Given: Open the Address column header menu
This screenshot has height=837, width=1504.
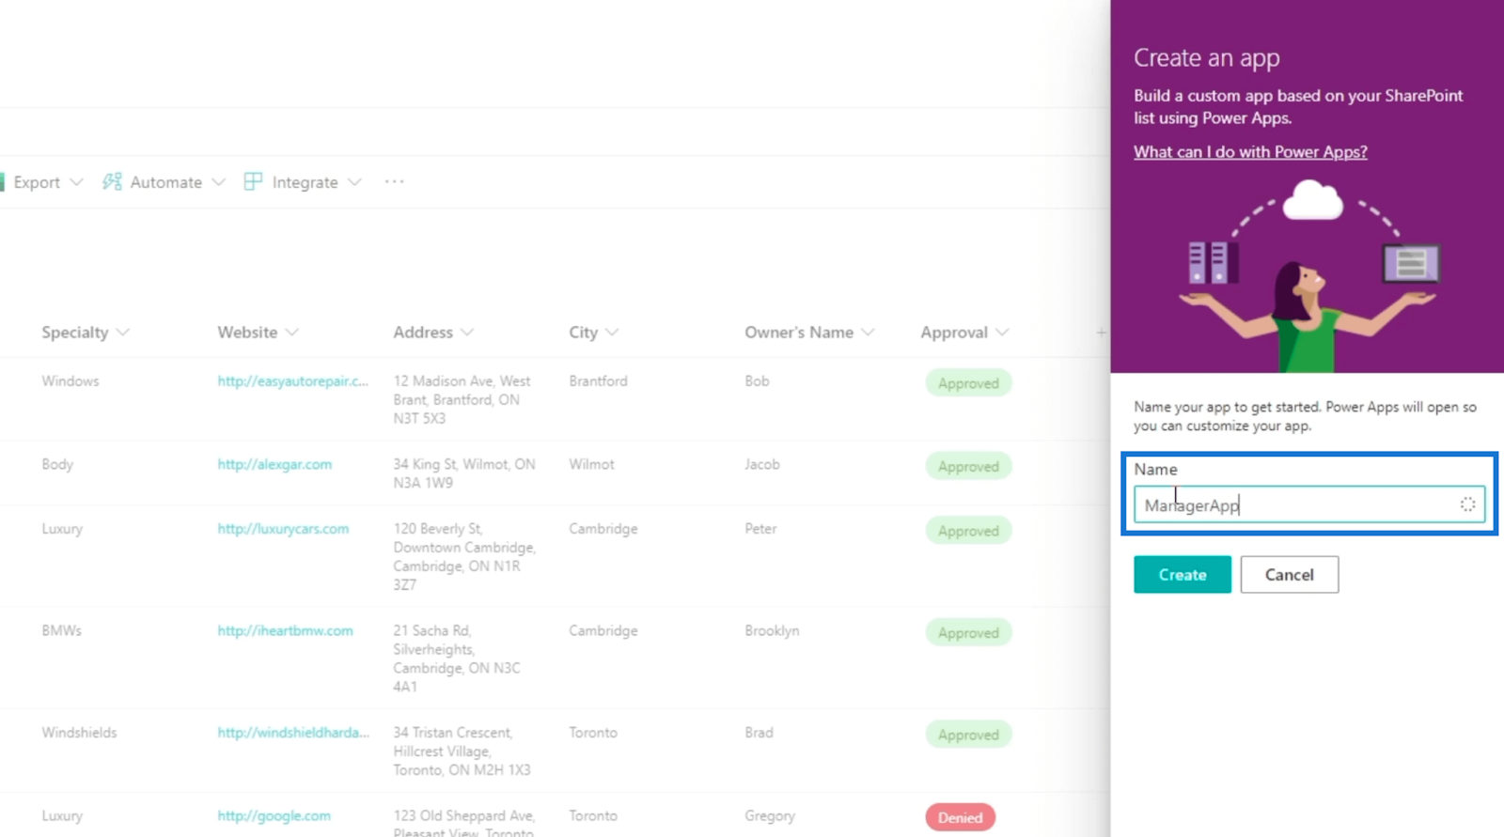Looking at the screenshot, I should coord(433,333).
